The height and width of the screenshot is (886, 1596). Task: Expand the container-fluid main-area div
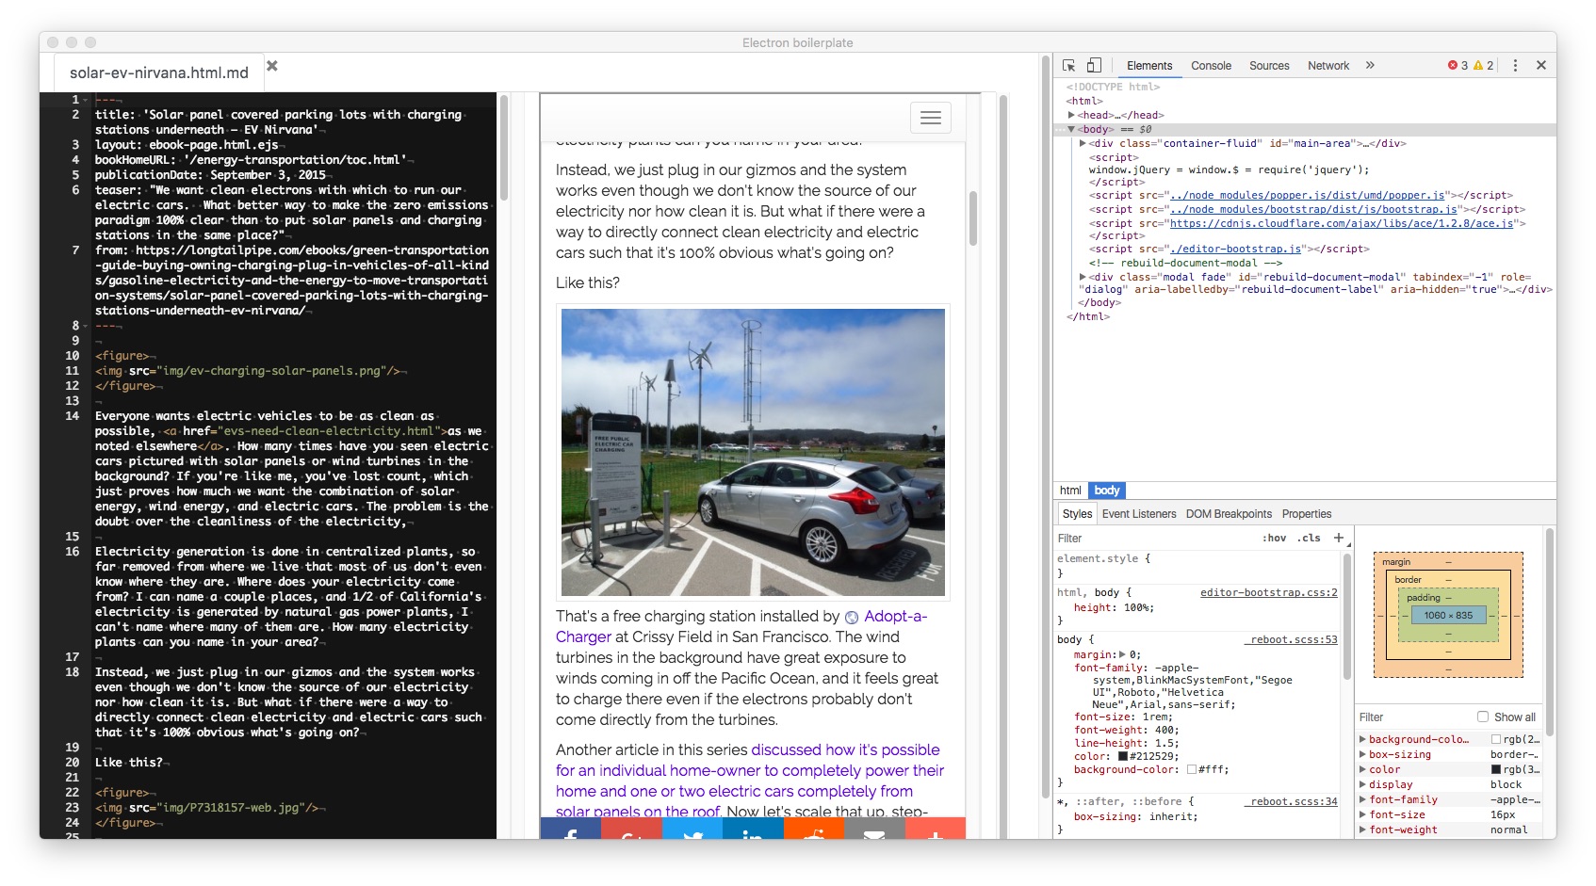1083,143
